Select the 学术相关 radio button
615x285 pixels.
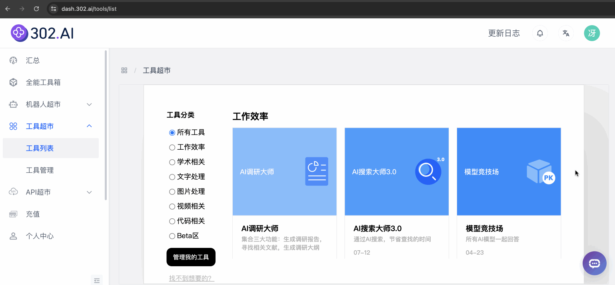click(x=172, y=162)
